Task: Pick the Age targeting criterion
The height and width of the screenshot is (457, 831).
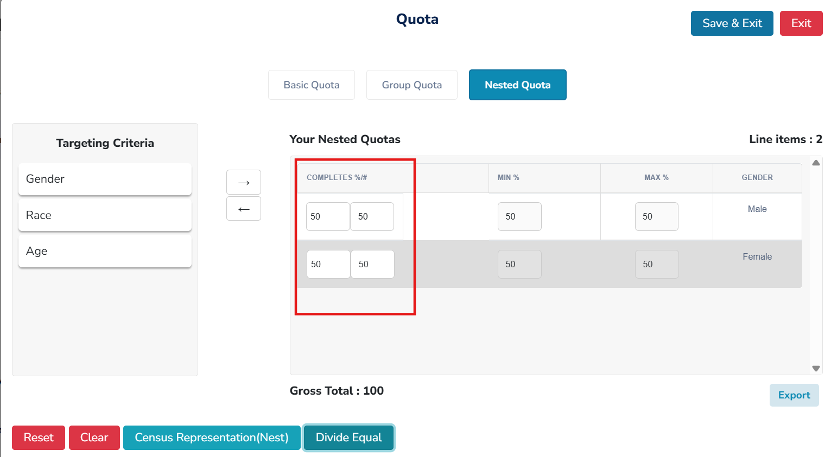Action: [105, 251]
